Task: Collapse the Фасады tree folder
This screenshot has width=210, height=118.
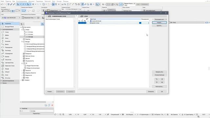Action: pyautogui.click(x=22, y=42)
